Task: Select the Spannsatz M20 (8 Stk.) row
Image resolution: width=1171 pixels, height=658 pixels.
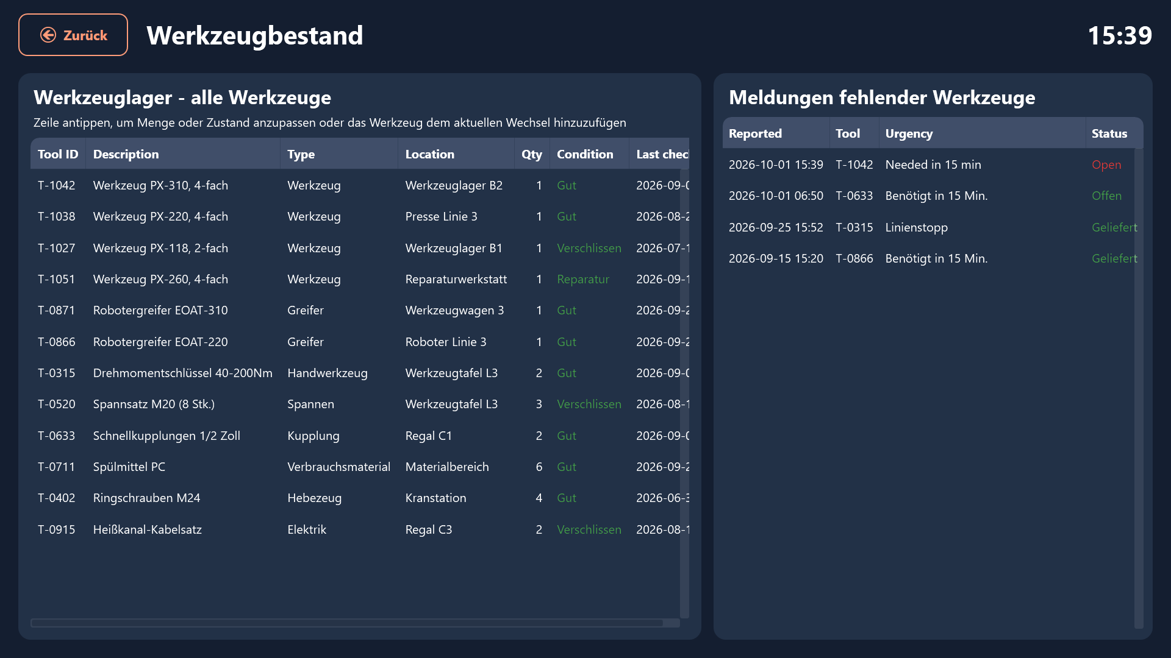Action: click(x=360, y=404)
